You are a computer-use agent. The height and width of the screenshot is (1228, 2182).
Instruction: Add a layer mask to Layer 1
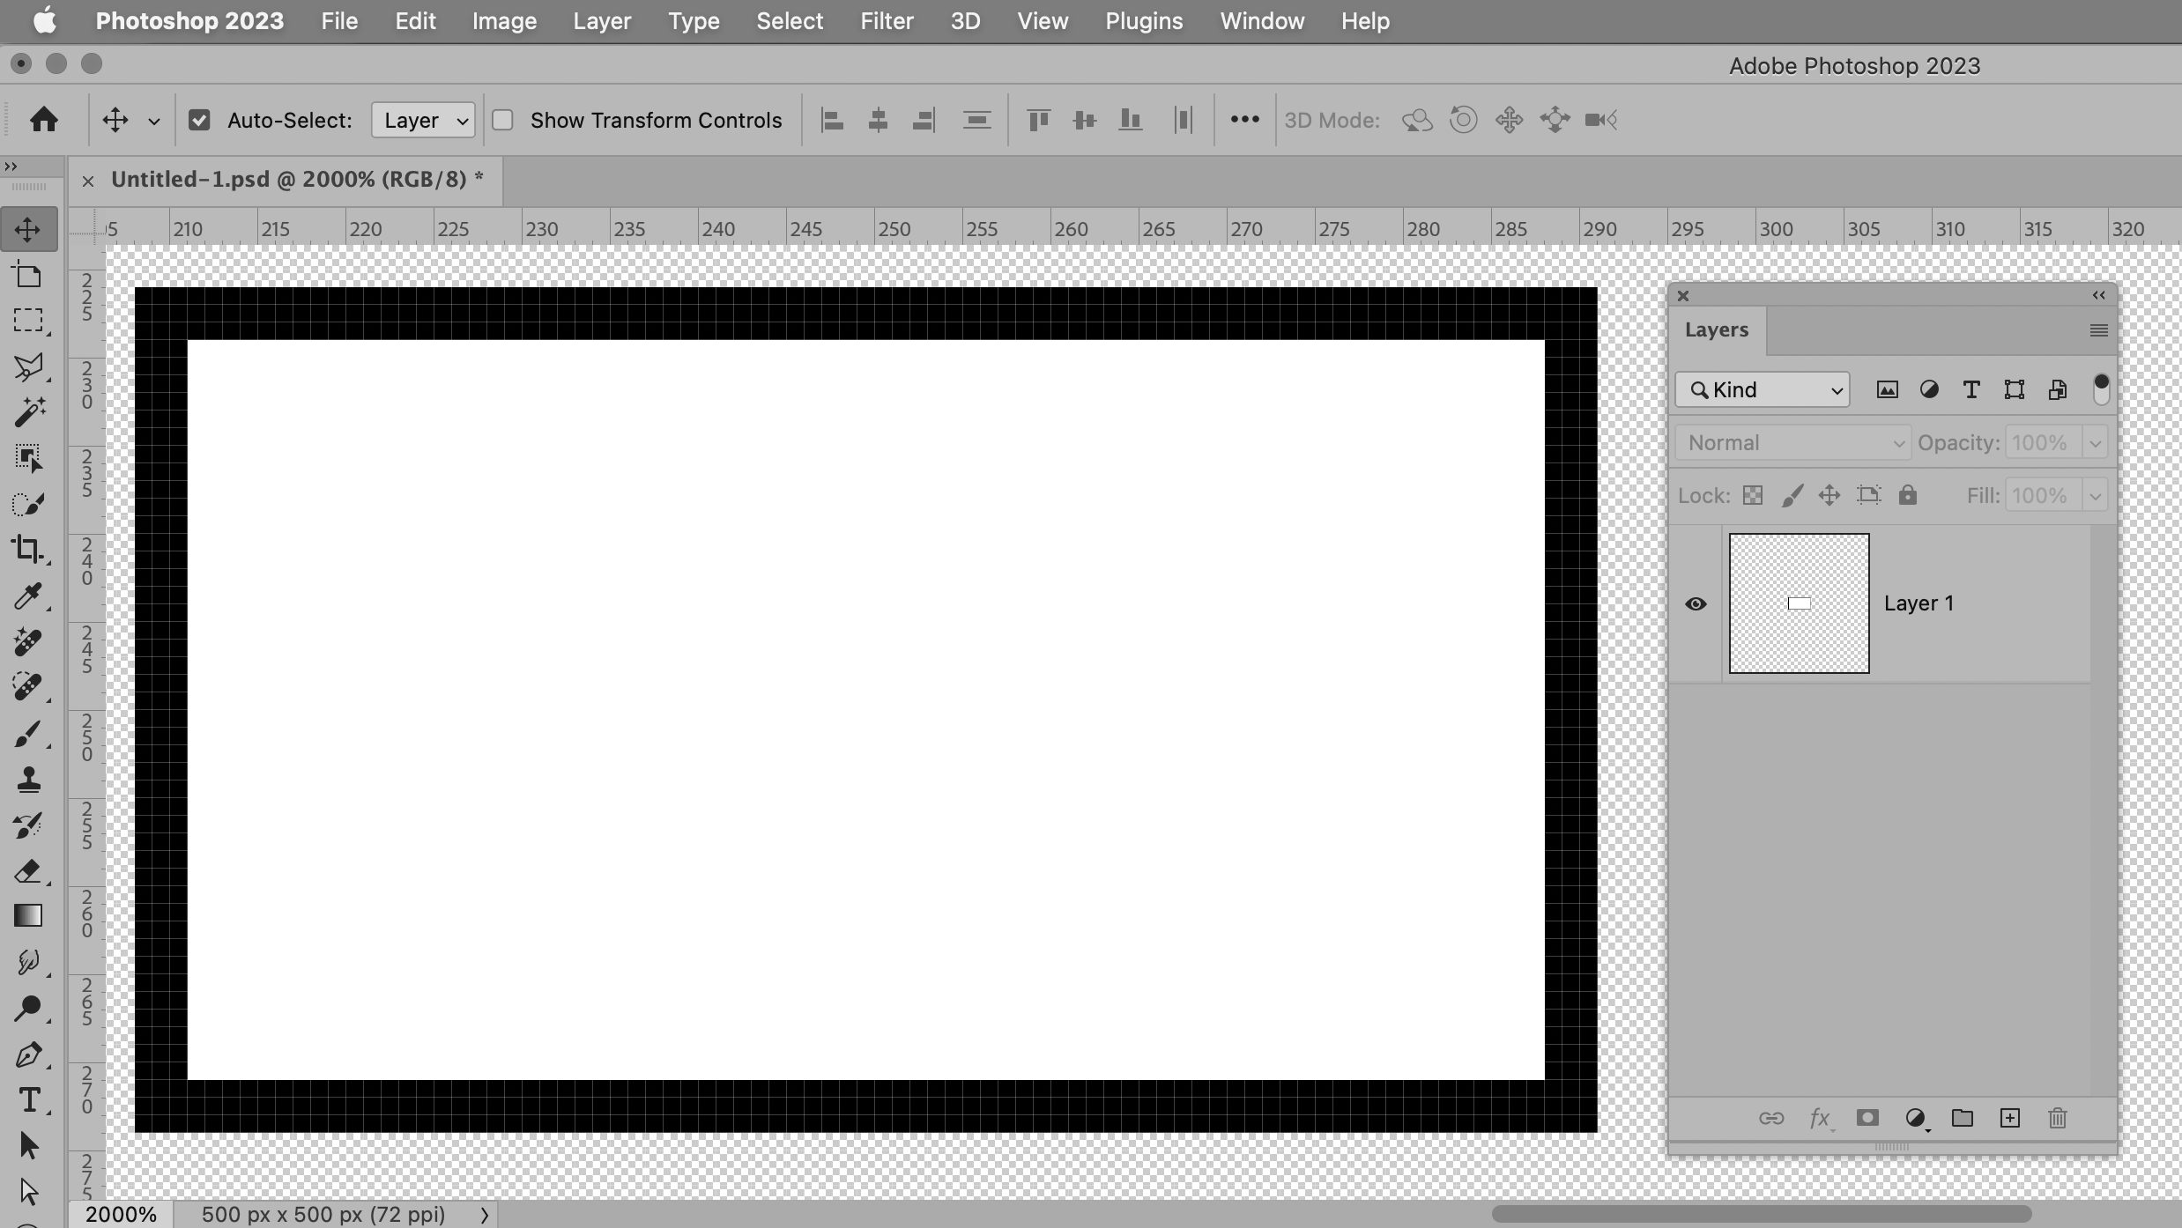coord(1867,1118)
